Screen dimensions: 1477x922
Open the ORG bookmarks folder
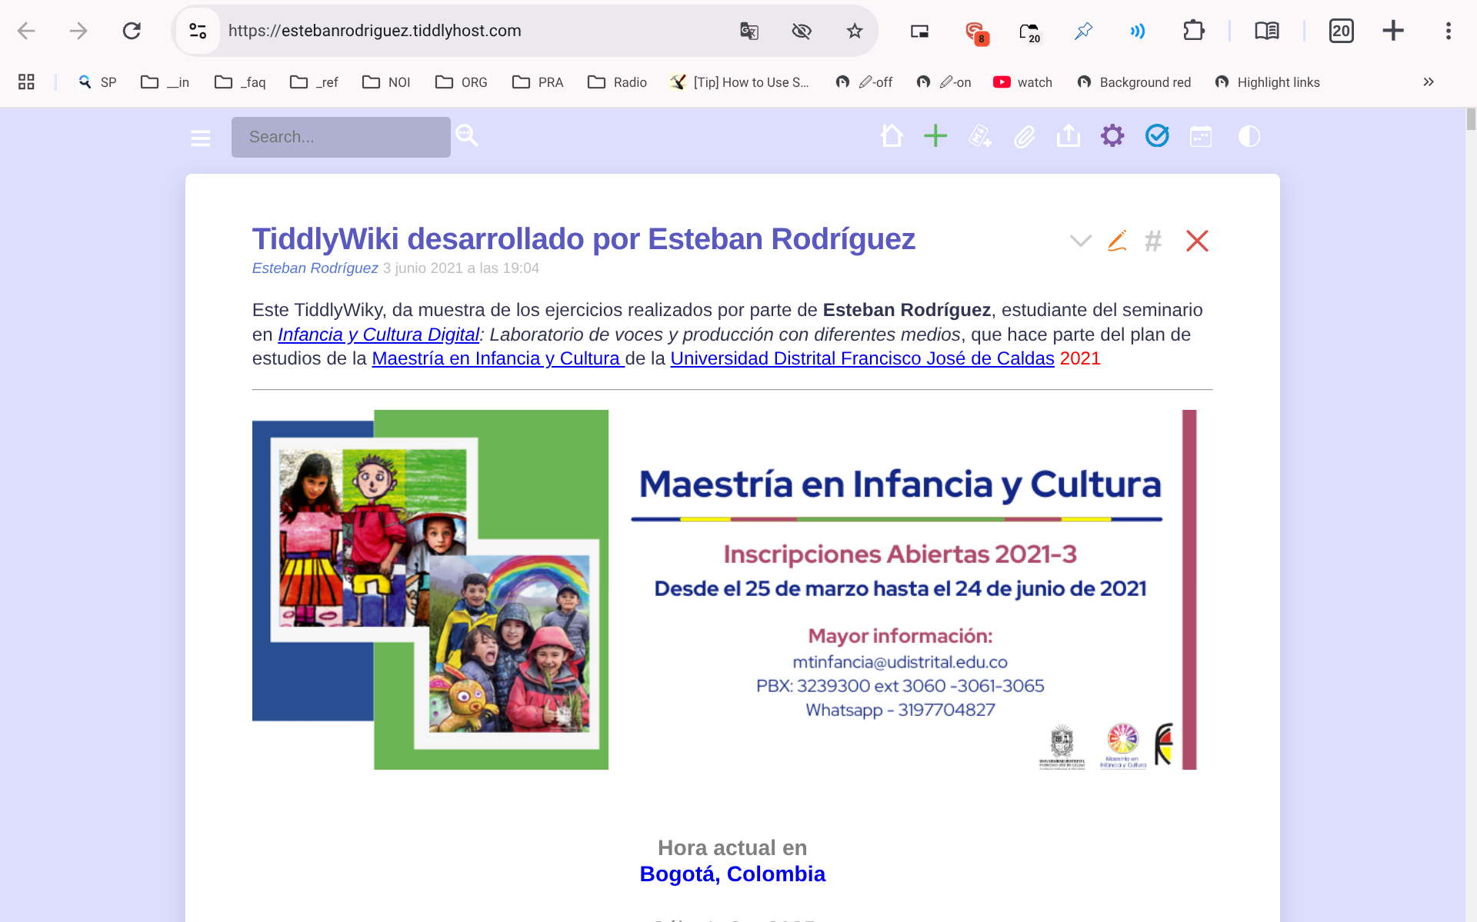point(462,82)
